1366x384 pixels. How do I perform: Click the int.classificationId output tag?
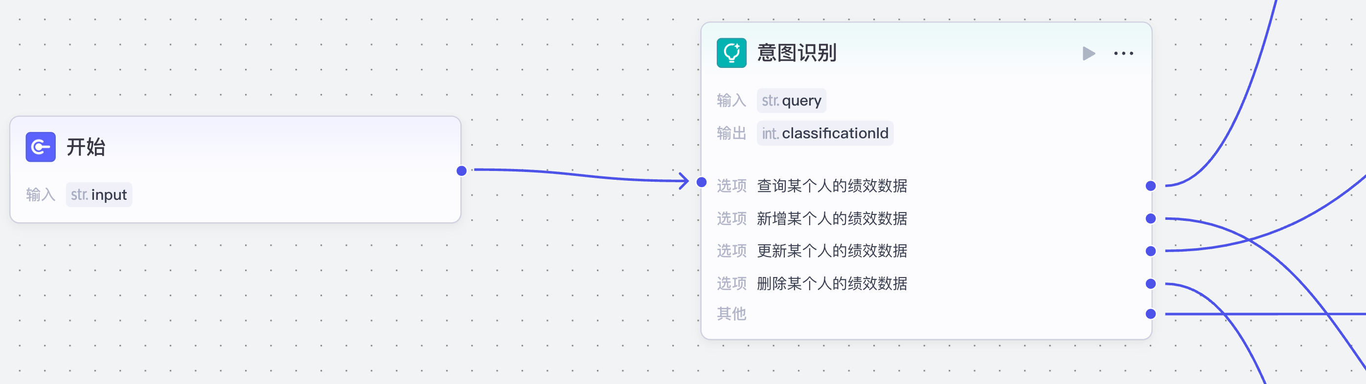(x=824, y=133)
